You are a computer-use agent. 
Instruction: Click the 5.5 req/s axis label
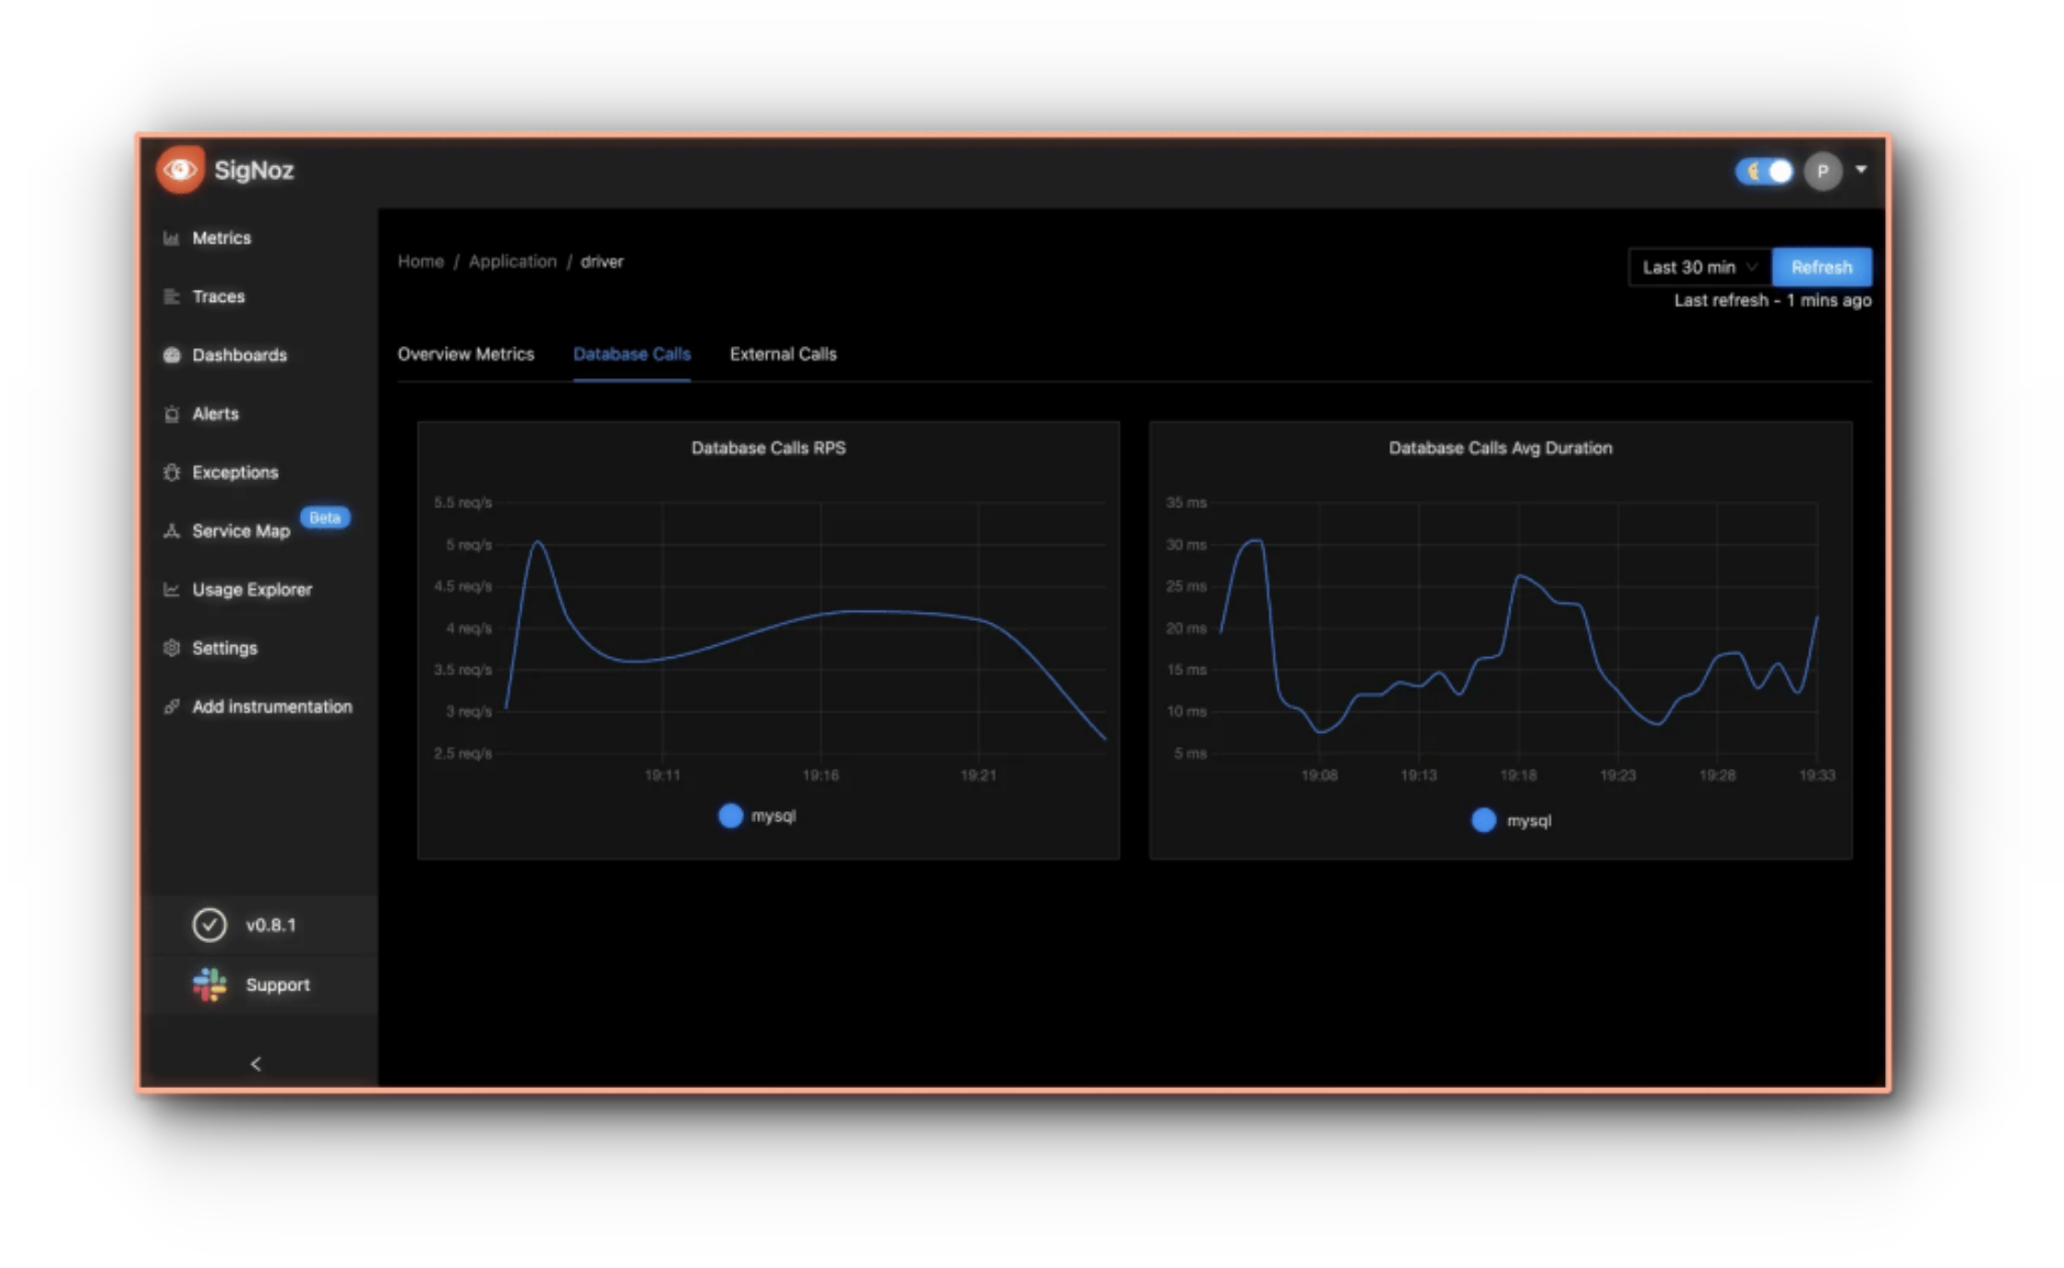(x=462, y=503)
